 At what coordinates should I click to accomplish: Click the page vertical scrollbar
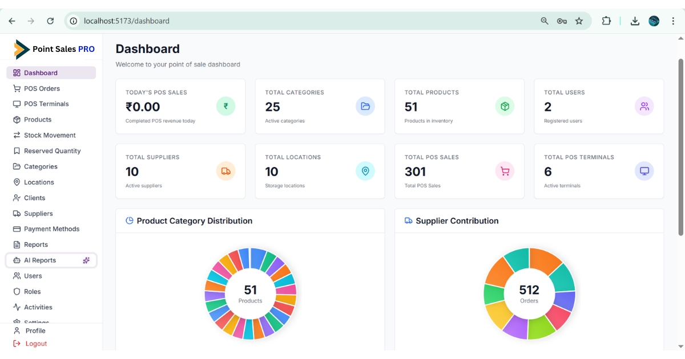(x=680, y=147)
